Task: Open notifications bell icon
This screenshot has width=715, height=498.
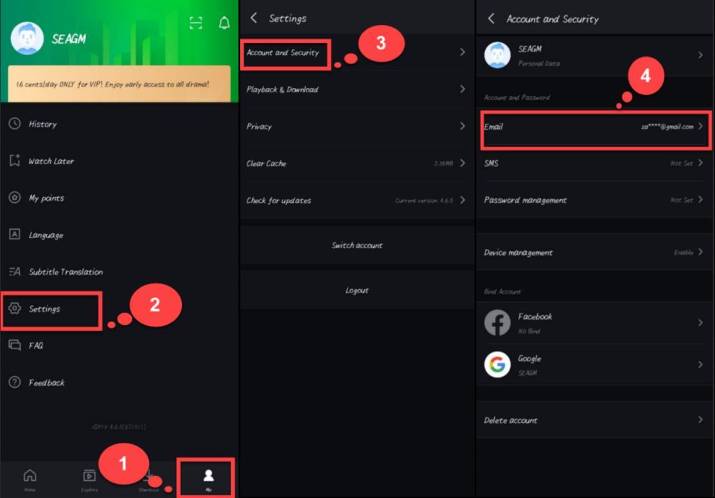Action: tap(224, 23)
